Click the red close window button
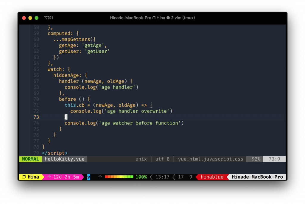Viewport: 305px width, 204px height. point(24,18)
